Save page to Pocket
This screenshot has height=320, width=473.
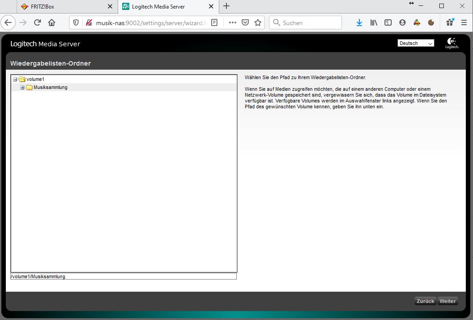[x=245, y=22]
